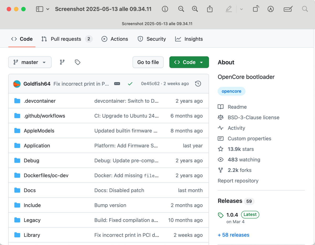Open Goldfish64 avatar image
Image resolution: width=315 pixels, height=245 pixels.
(x=17, y=84)
